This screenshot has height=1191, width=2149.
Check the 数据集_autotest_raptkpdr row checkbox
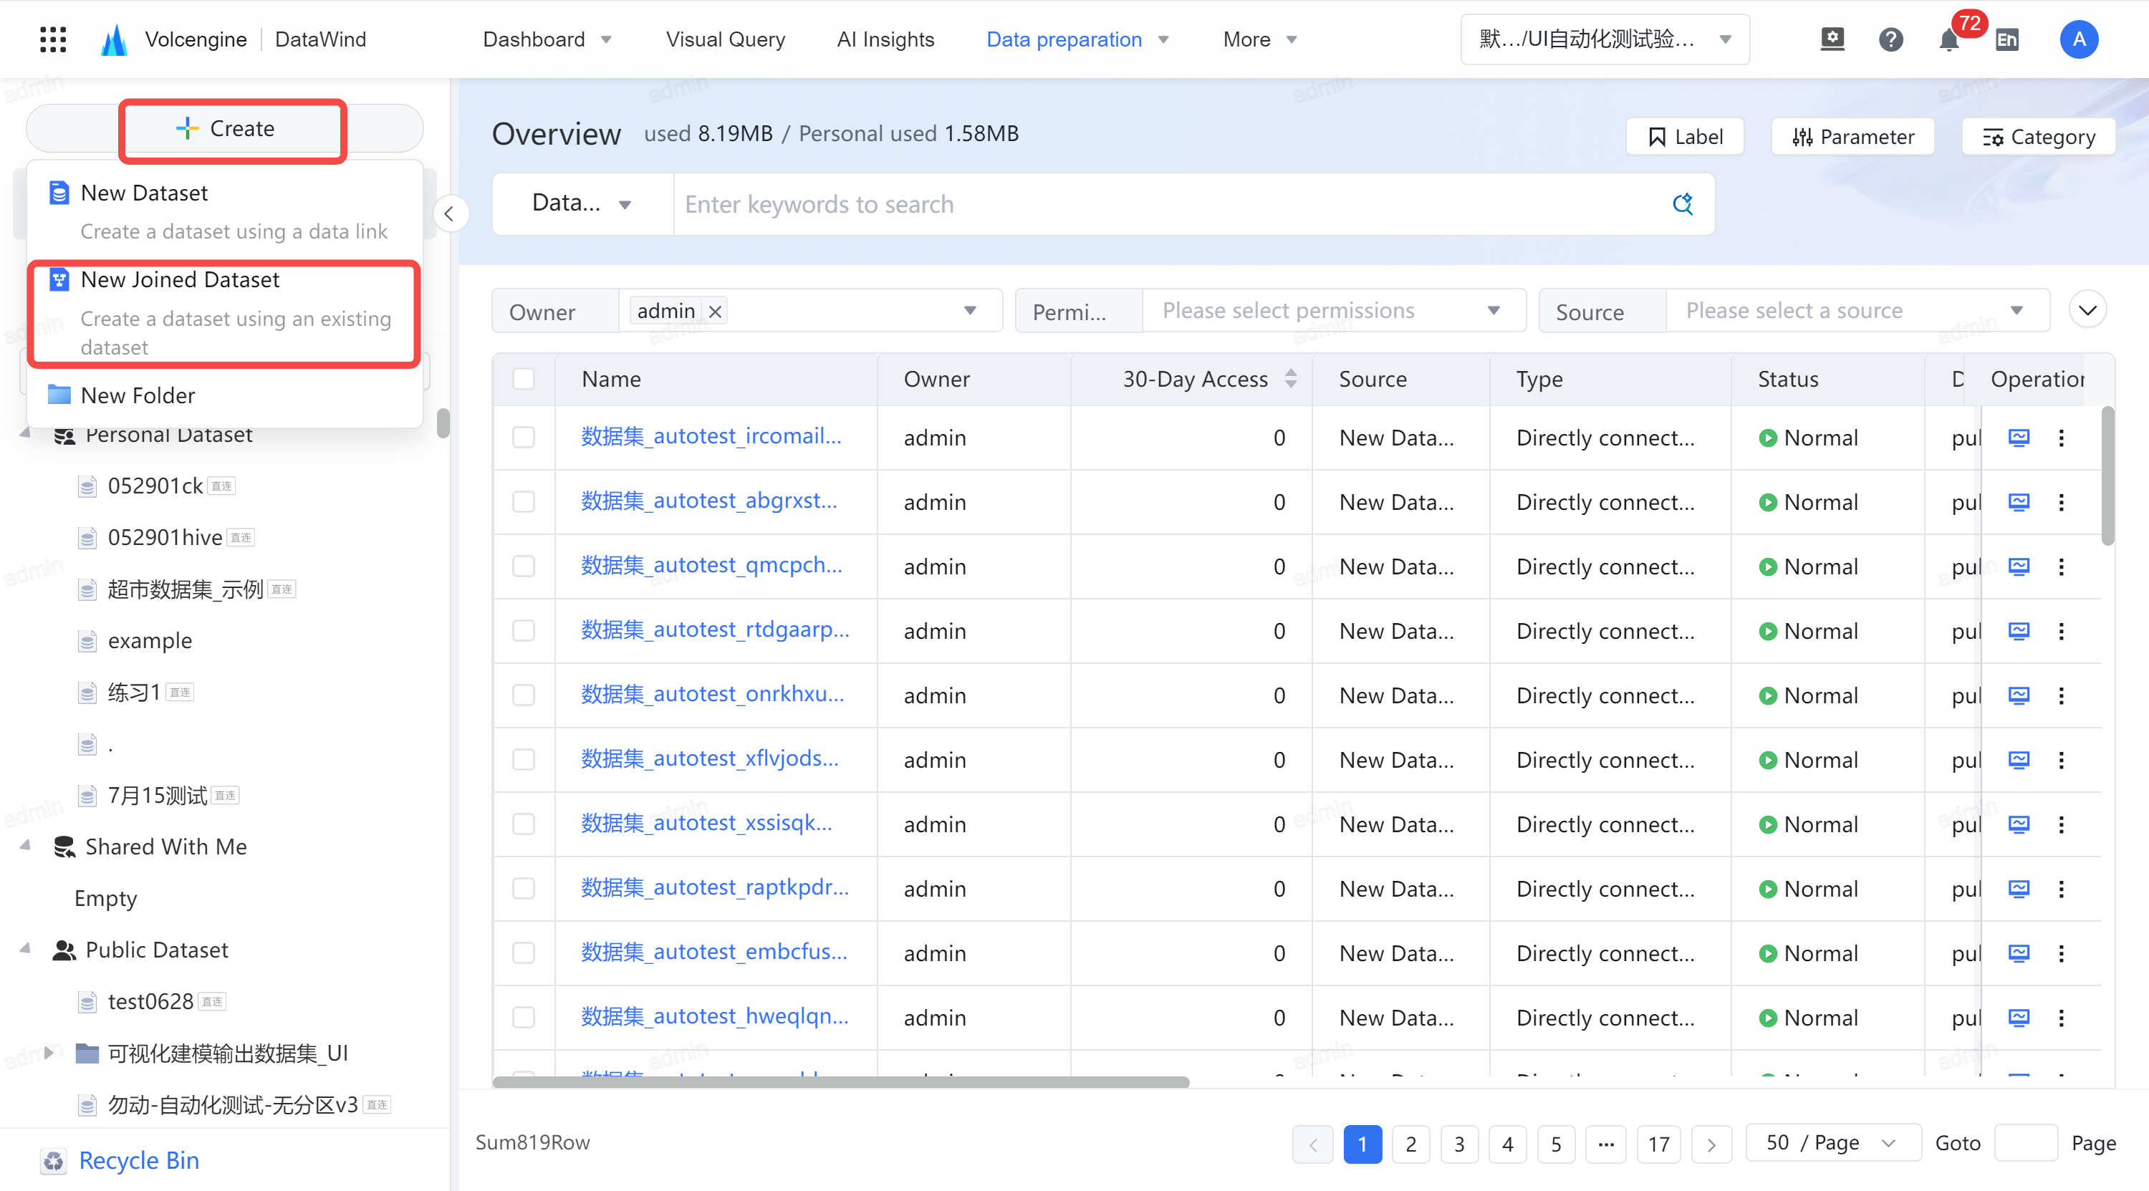524,888
